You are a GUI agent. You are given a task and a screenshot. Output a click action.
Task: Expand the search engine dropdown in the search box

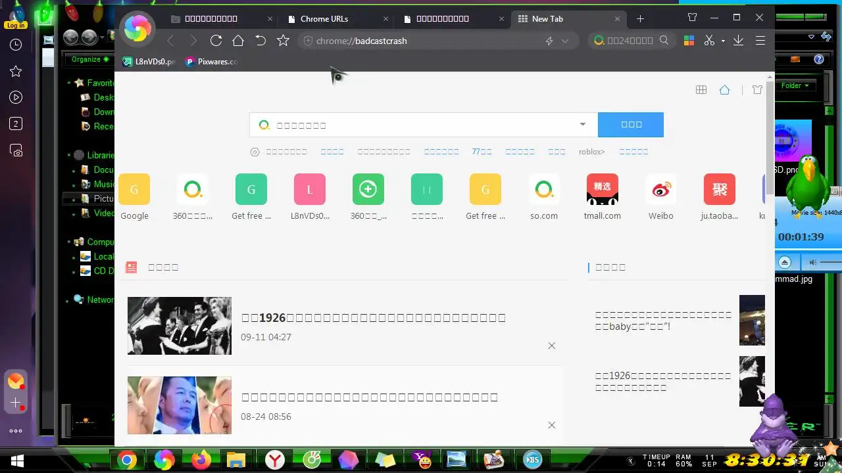[582, 124]
